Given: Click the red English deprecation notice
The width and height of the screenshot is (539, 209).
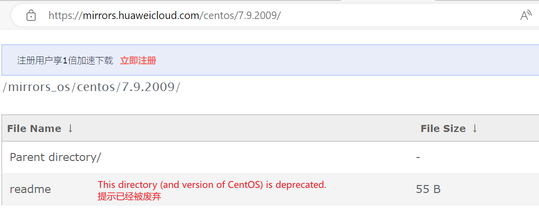Looking at the screenshot, I should point(212,184).
